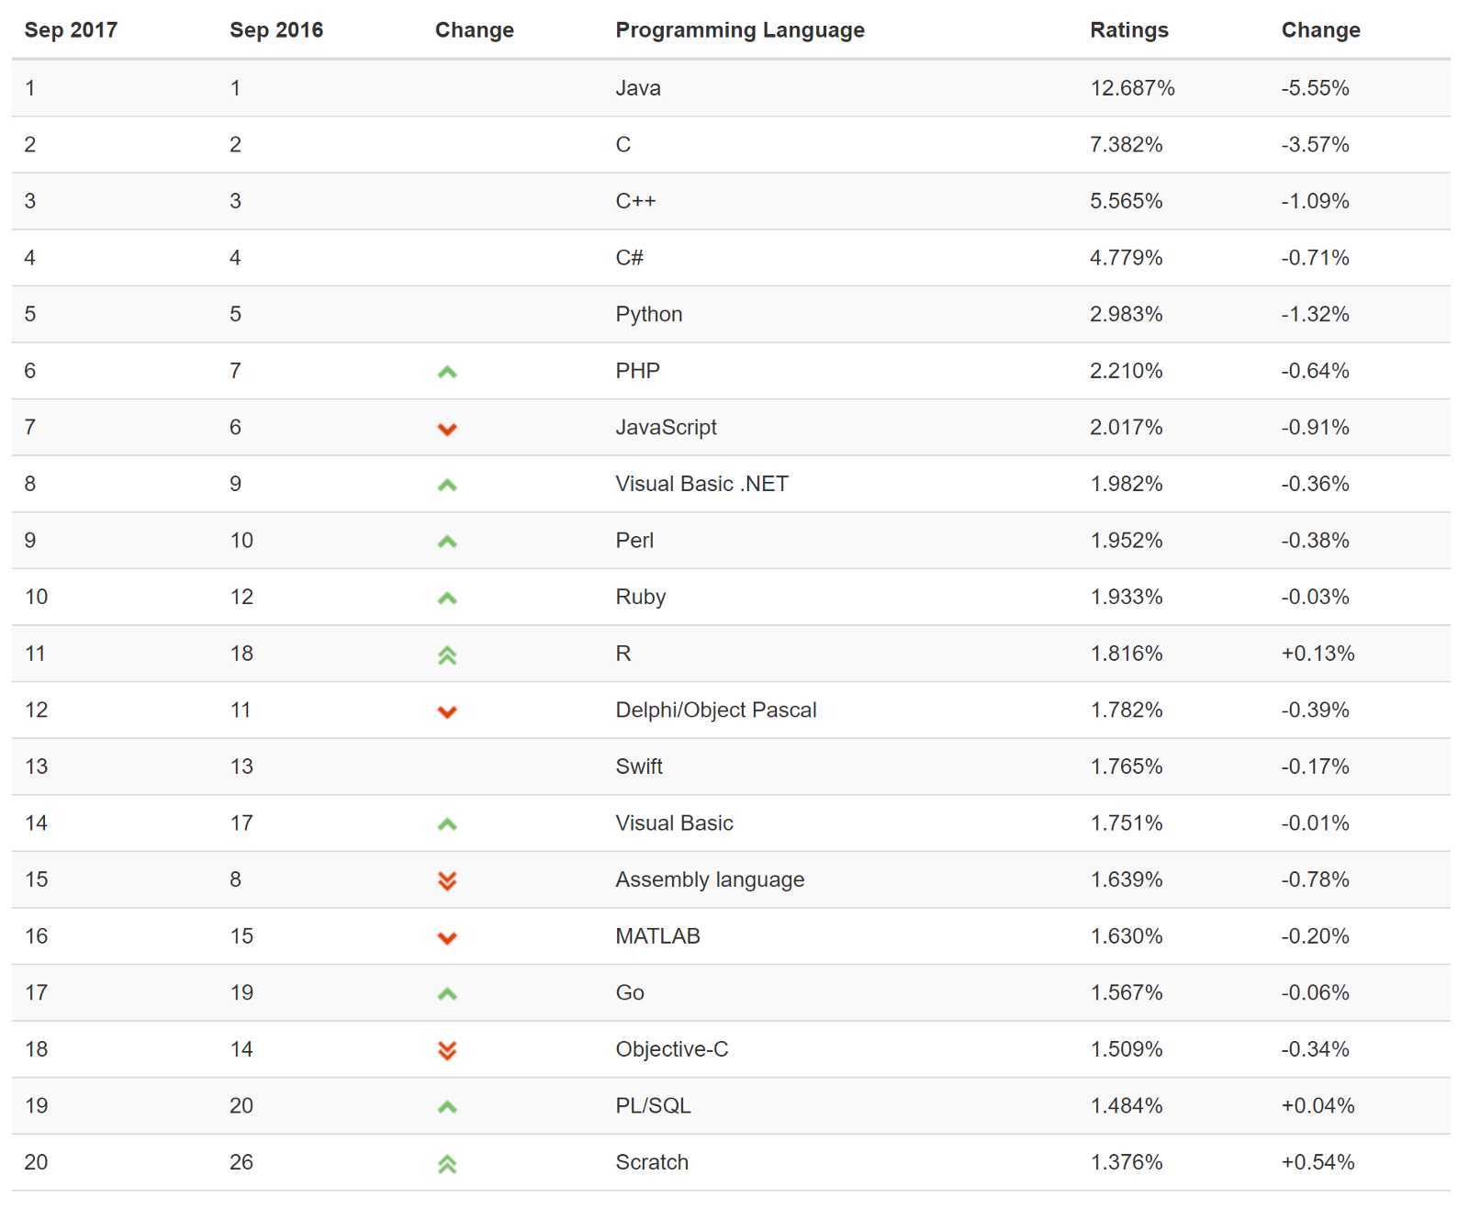Click the red down arrow beside JavaScript
Screen dimensions: 1469x1209
[x=447, y=429]
